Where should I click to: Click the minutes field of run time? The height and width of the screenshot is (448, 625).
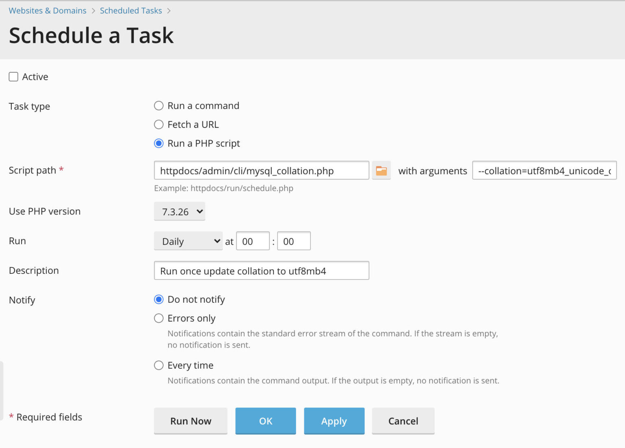click(x=294, y=241)
